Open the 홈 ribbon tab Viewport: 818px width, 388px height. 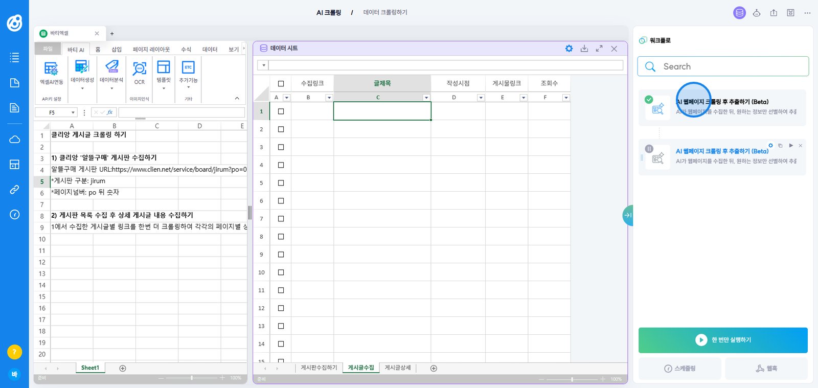point(98,50)
